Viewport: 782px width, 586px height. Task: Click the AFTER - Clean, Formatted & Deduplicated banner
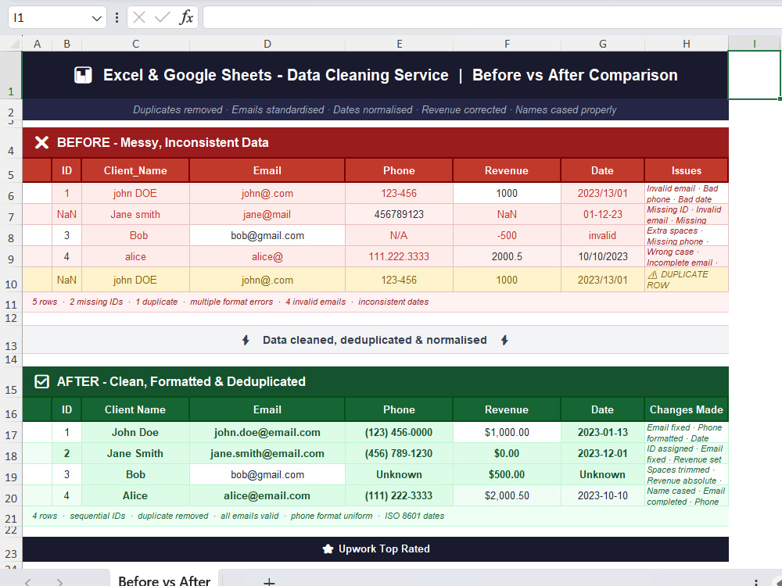tap(375, 382)
